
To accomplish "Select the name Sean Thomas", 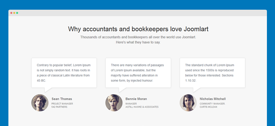I will [x=62, y=99].
